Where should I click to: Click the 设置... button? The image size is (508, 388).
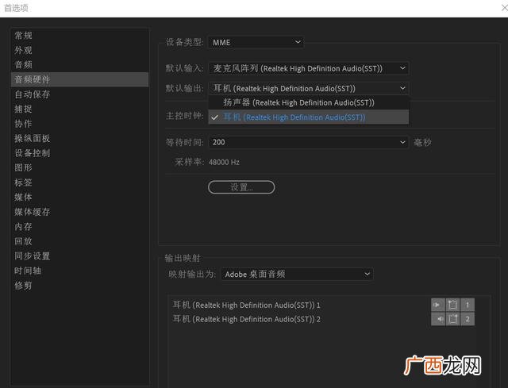tap(241, 187)
